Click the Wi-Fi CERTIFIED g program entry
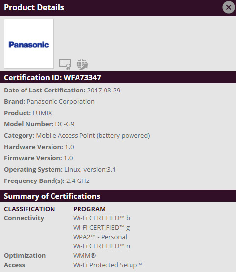 click(102, 228)
